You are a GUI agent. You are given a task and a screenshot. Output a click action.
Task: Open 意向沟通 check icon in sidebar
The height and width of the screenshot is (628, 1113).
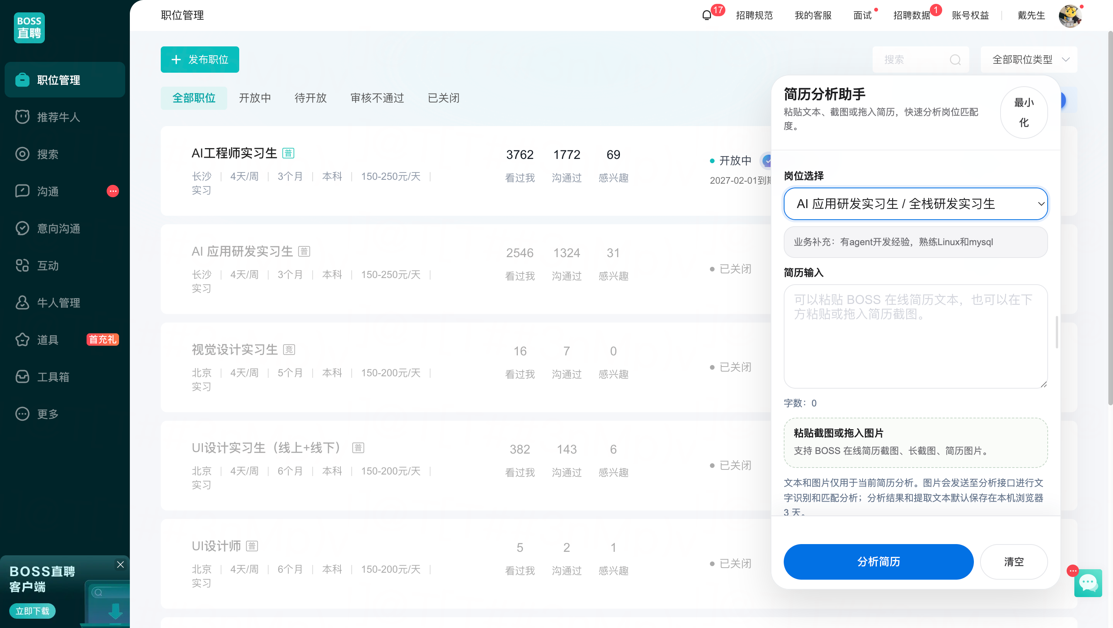coord(22,228)
